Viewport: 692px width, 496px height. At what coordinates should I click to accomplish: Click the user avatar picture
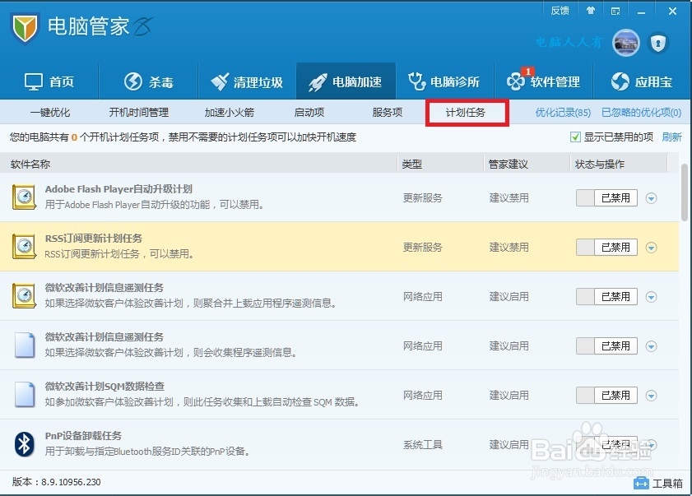pos(625,43)
